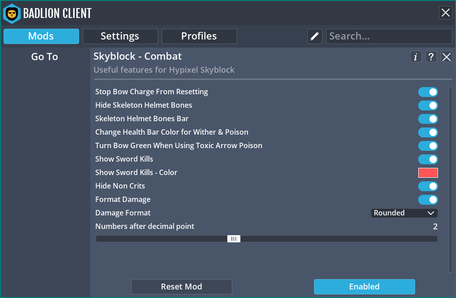Toggle Change Health Bar Color for Wither & Poison
The height and width of the screenshot is (298, 456).
428,132
